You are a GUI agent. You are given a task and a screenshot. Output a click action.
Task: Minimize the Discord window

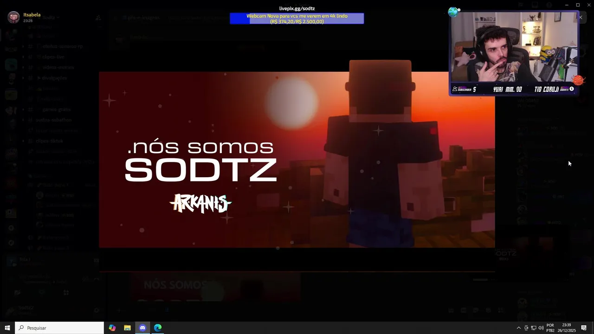click(x=567, y=5)
